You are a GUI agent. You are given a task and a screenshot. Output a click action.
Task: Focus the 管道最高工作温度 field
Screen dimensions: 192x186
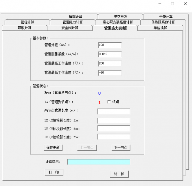(x=110, y=63)
